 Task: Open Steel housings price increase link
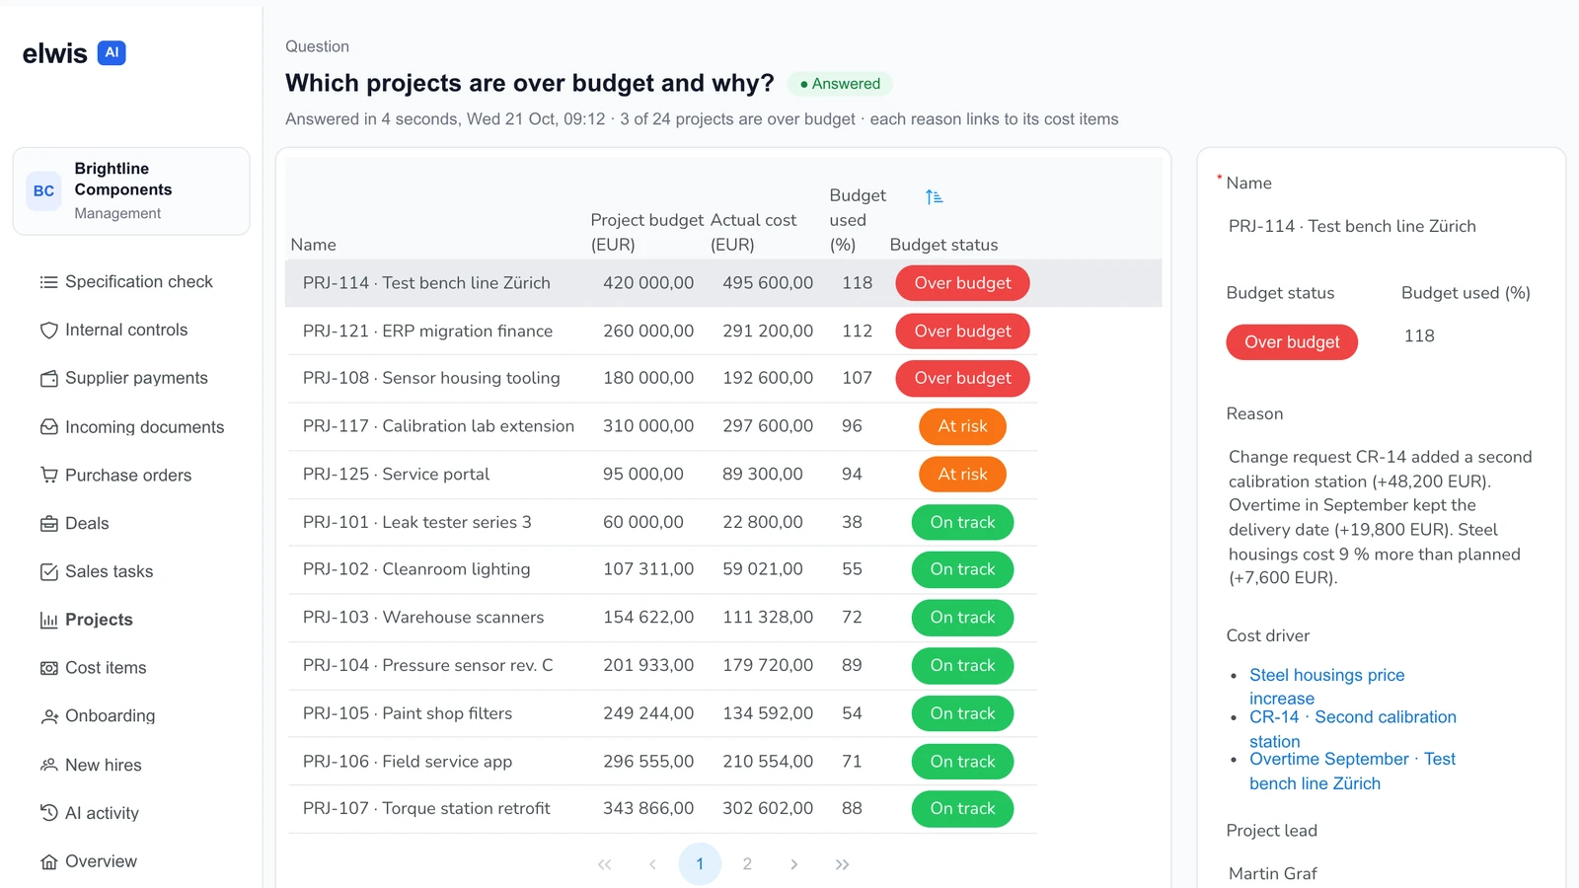tap(1326, 687)
